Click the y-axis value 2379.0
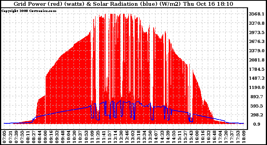 tap(257, 51)
